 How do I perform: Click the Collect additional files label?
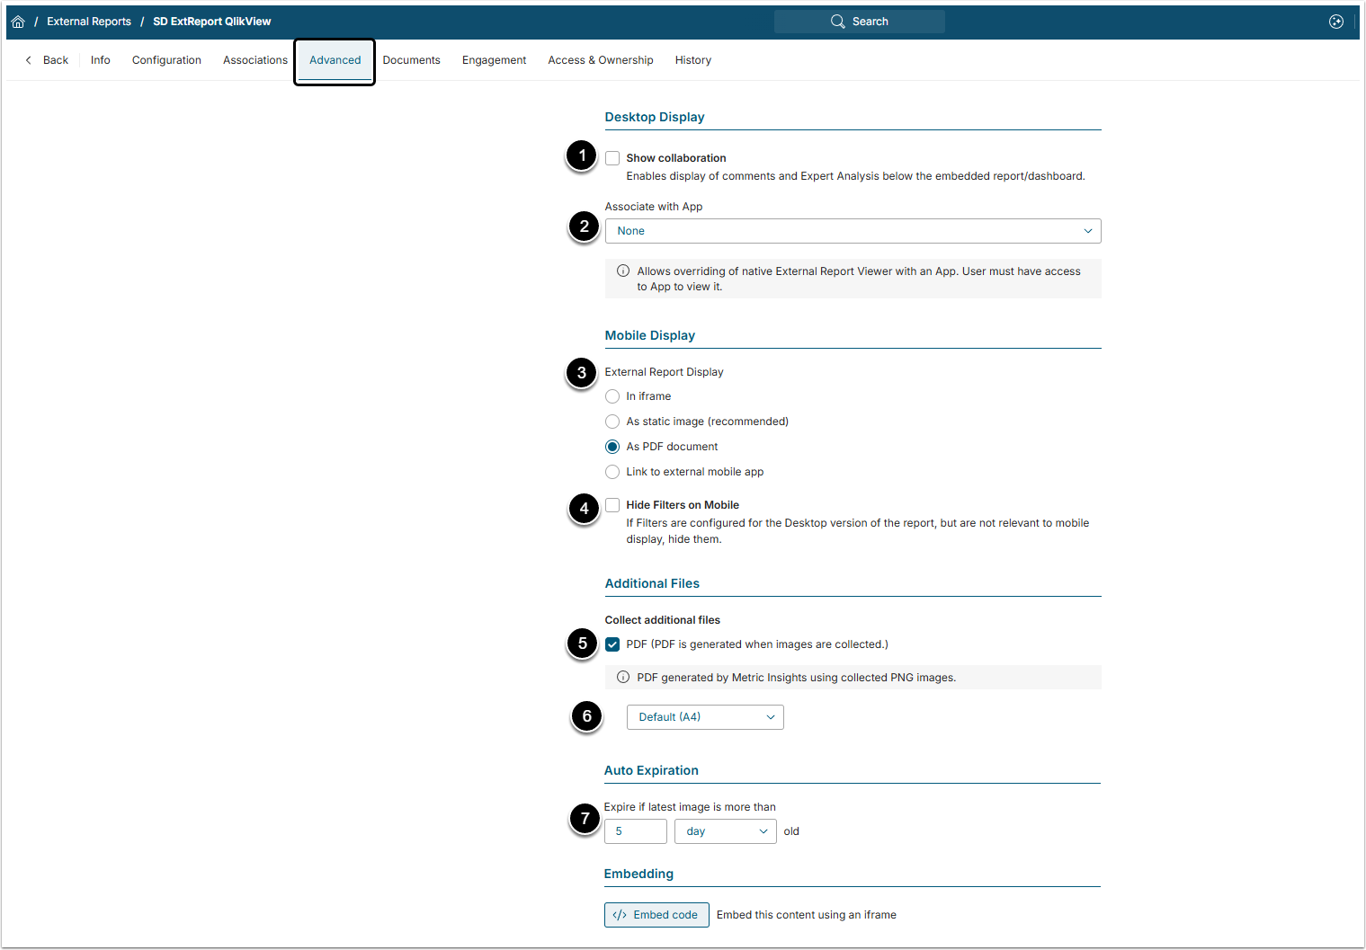(663, 620)
